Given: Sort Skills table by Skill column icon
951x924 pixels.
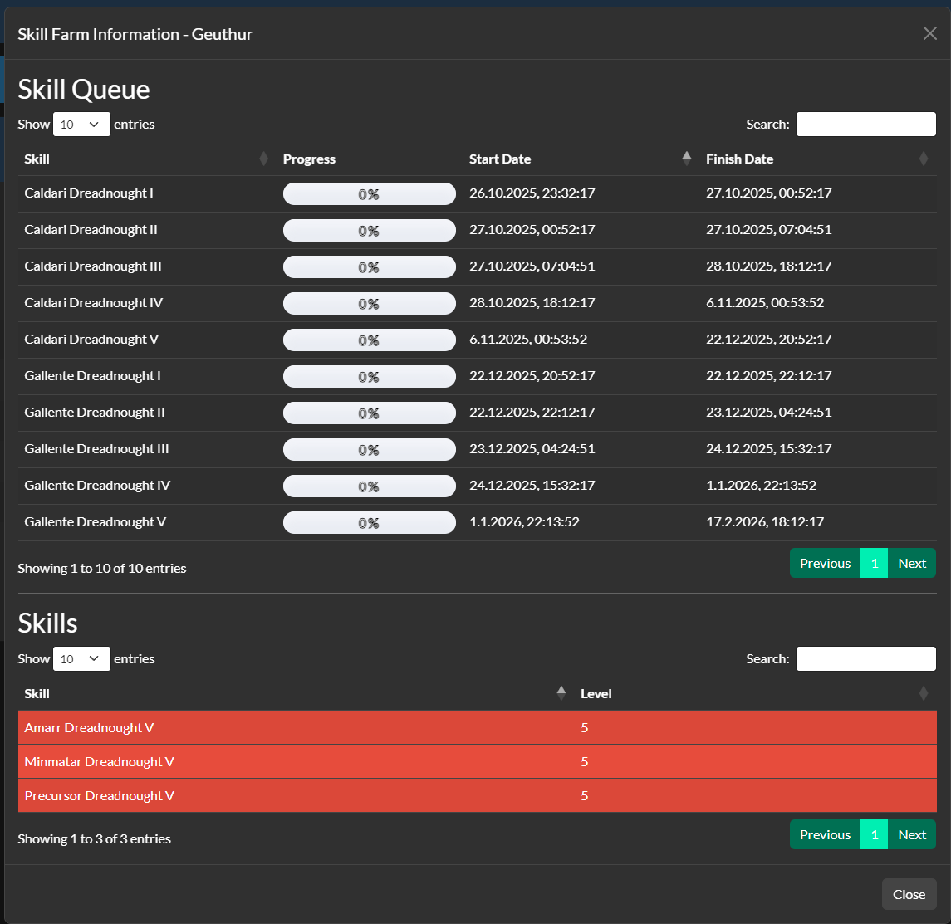Looking at the screenshot, I should click(561, 693).
